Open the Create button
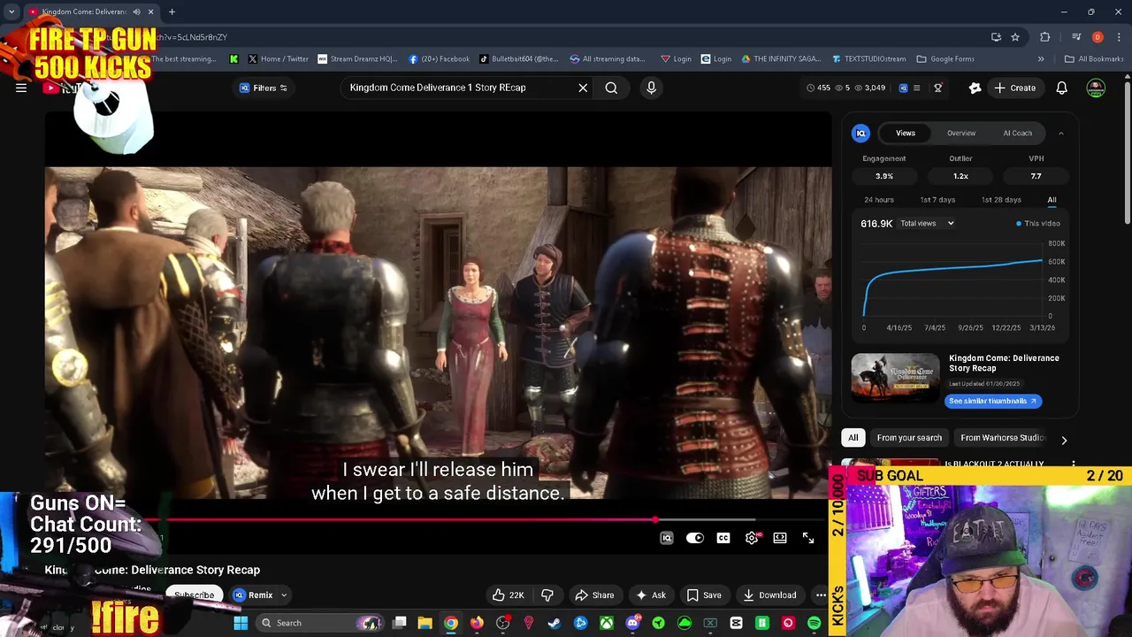Image resolution: width=1132 pixels, height=637 pixels. click(1014, 88)
